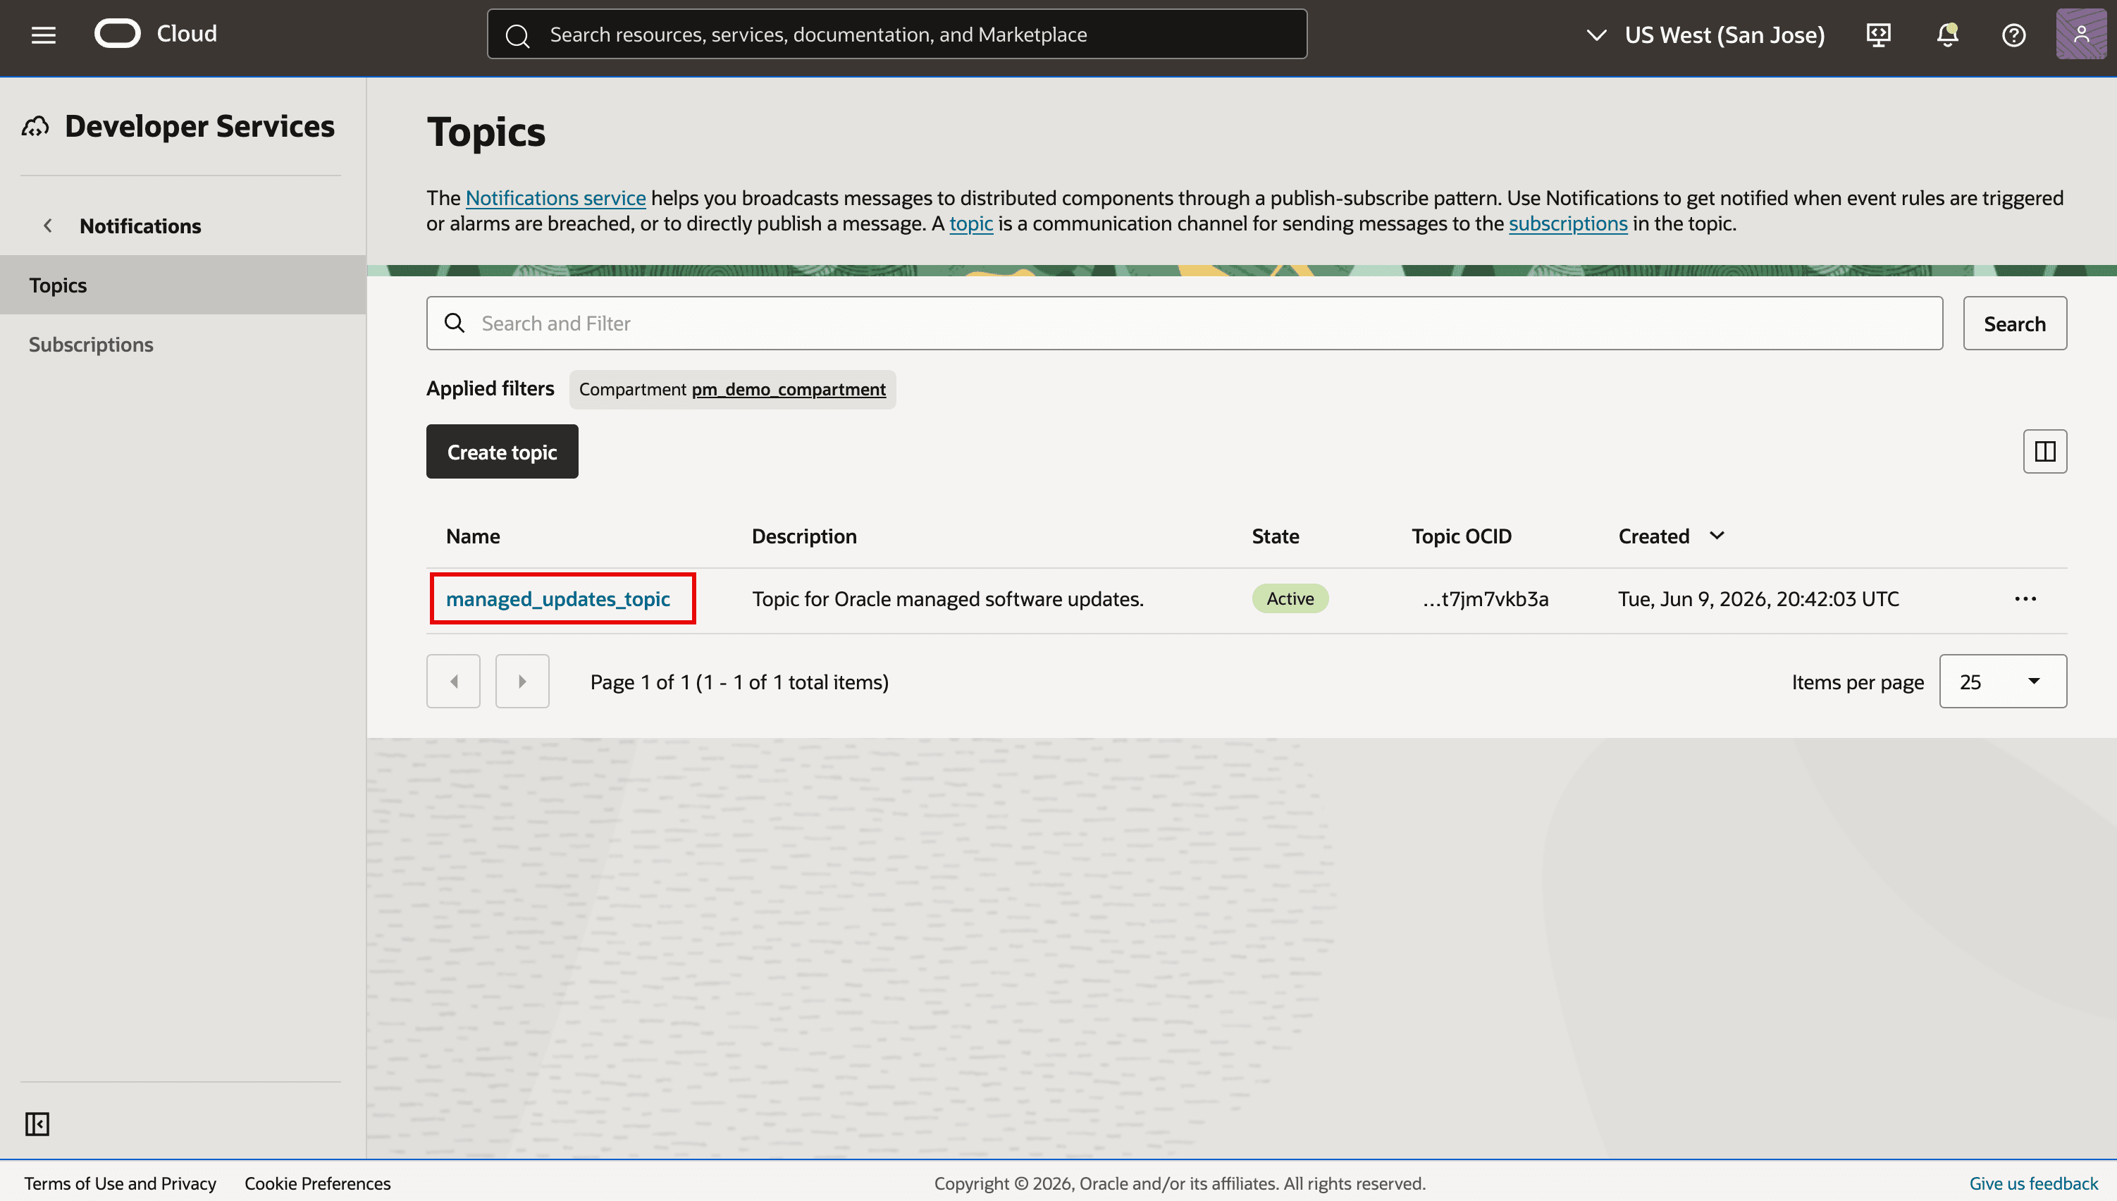This screenshot has height=1201, width=2117.
Task: Open the manage columns icon
Action: click(2045, 451)
